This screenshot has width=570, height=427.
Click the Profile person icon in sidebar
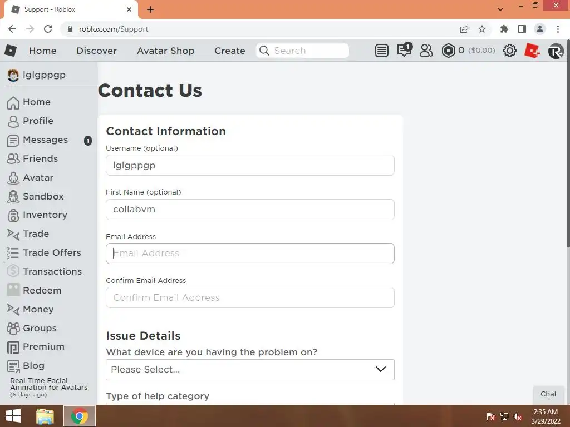(x=13, y=122)
